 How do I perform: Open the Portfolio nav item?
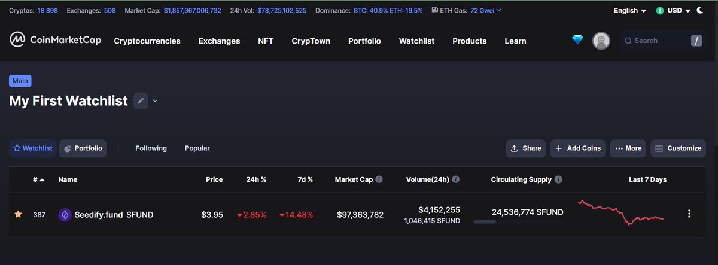pos(364,41)
